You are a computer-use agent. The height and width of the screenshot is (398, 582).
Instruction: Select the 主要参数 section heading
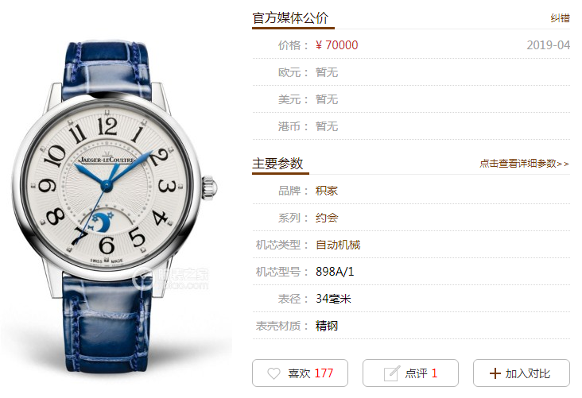tap(277, 163)
